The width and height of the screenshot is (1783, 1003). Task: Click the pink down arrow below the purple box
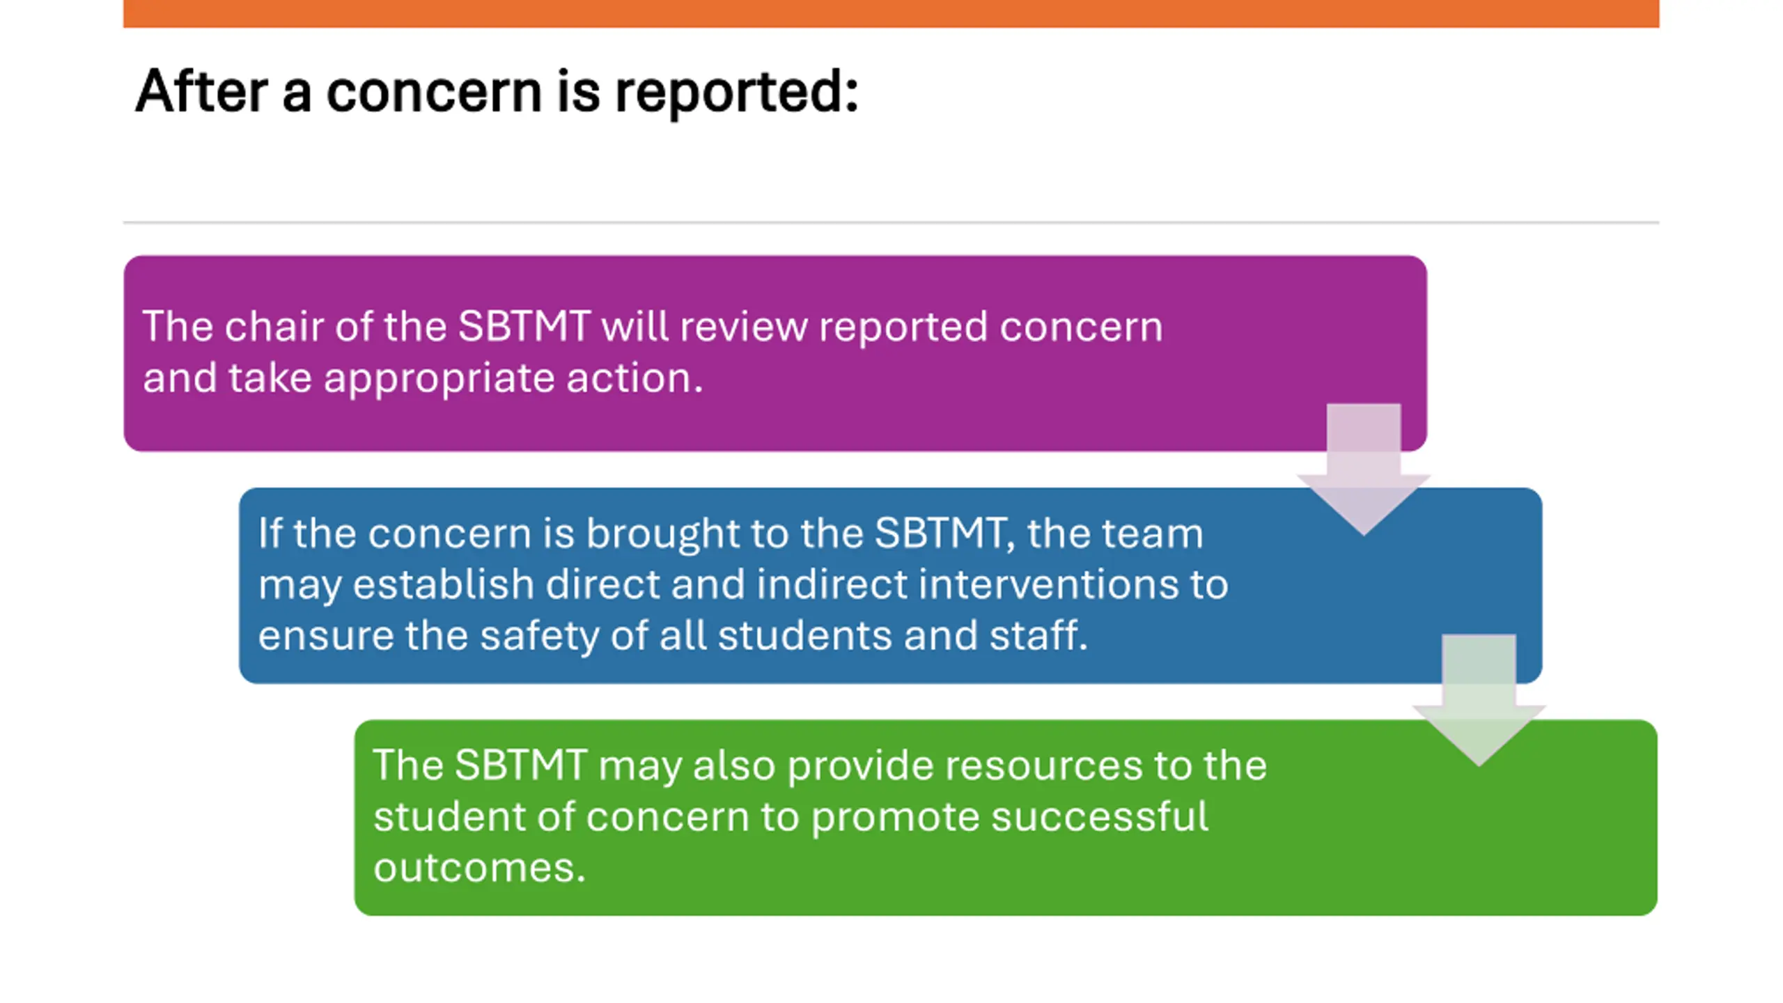(1363, 470)
